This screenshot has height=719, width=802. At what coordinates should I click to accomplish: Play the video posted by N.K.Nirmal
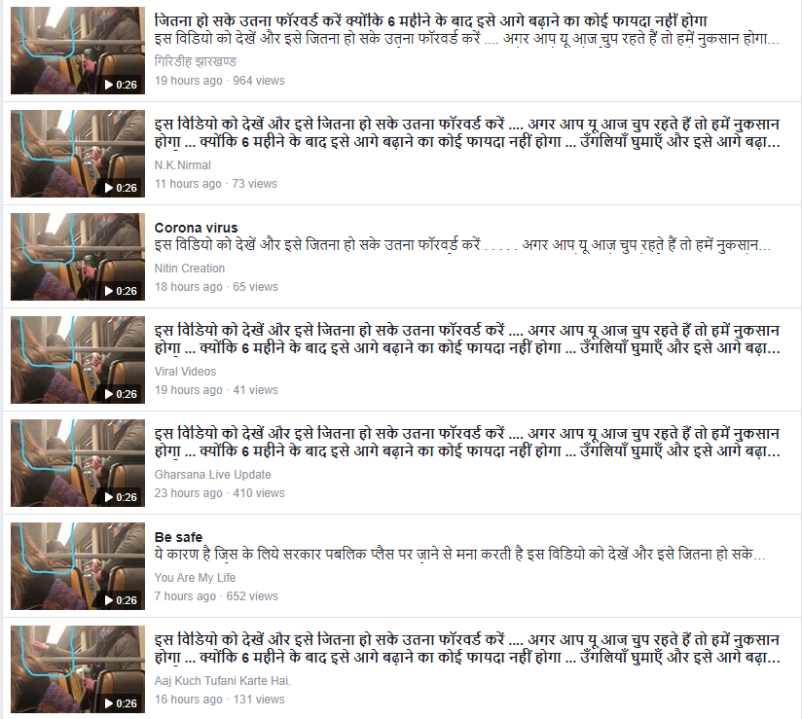coord(78,154)
